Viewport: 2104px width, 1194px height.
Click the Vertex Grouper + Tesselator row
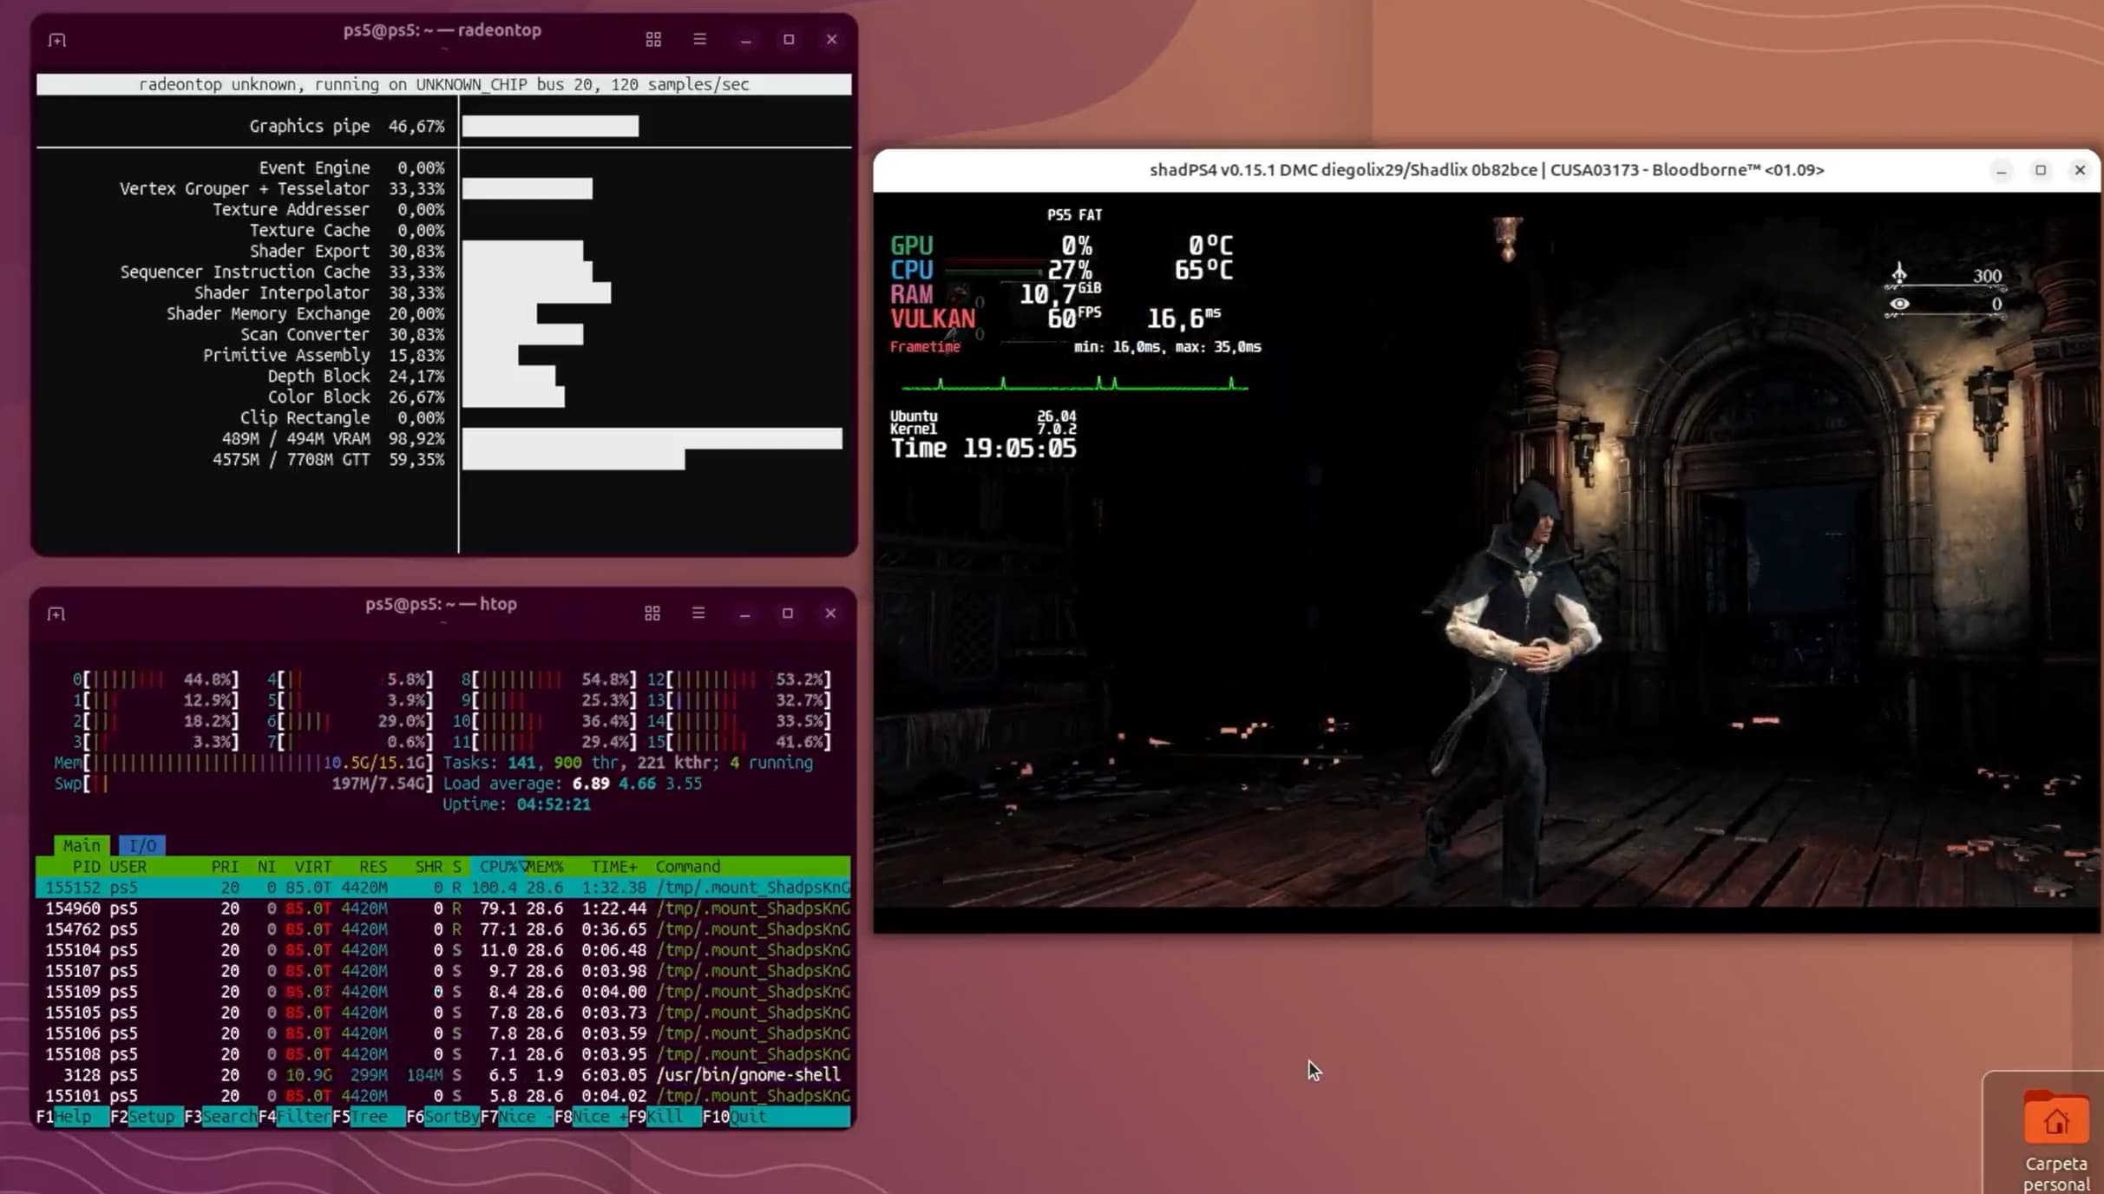point(356,188)
